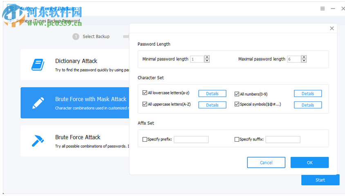The width and height of the screenshot is (345, 196).
Task: Open the hamburger menu in title bar
Action: 323,9
